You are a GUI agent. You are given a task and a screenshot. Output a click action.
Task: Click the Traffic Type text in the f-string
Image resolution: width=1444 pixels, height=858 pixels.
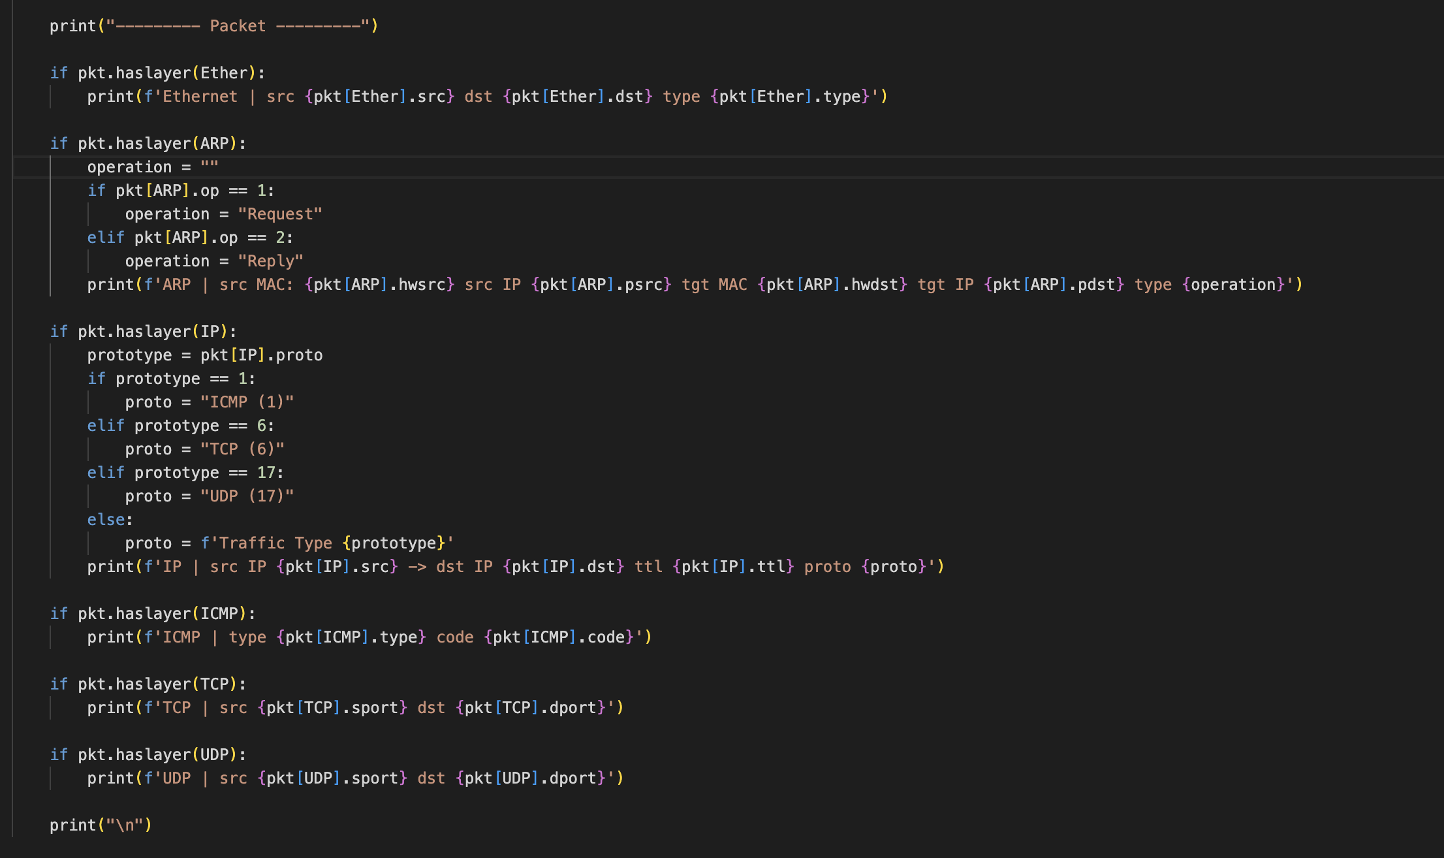point(275,543)
